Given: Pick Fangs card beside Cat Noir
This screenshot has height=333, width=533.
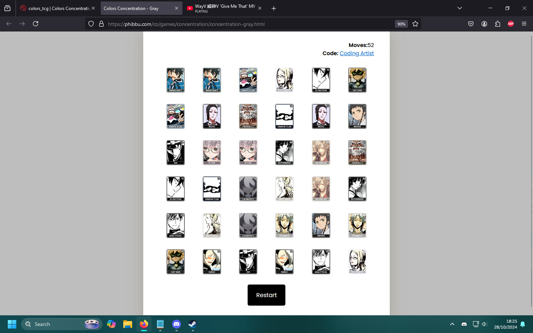Looking at the screenshot, I should tap(212, 262).
